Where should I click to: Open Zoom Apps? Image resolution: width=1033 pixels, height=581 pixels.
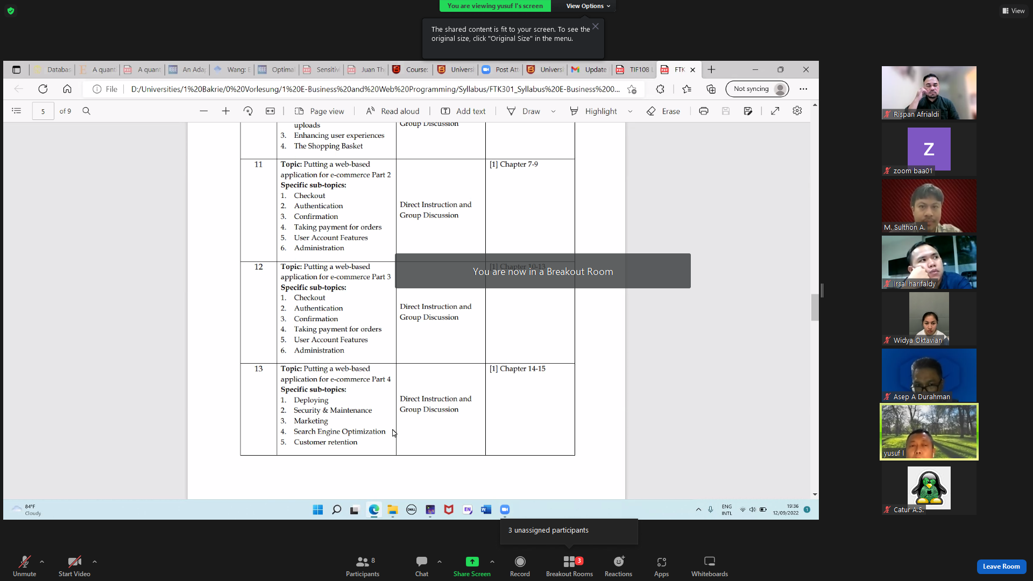(661, 565)
